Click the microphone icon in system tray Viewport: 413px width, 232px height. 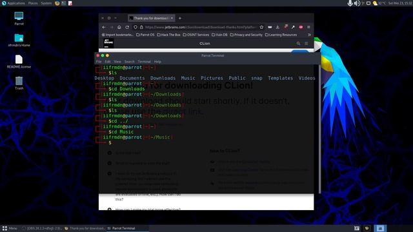pos(350,3)
